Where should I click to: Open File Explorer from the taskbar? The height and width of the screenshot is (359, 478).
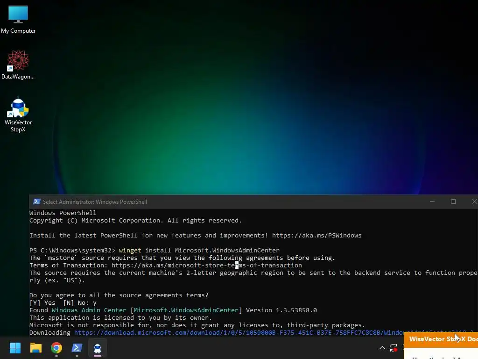(35, 348)
